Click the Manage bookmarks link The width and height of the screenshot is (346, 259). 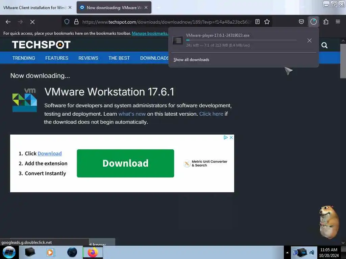(150, 33)
